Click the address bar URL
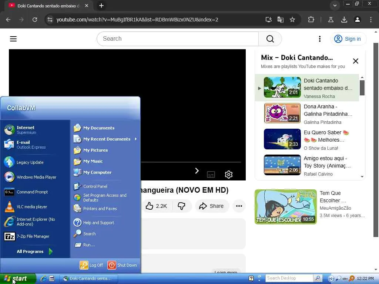379x284 pixels. (137, 20)
